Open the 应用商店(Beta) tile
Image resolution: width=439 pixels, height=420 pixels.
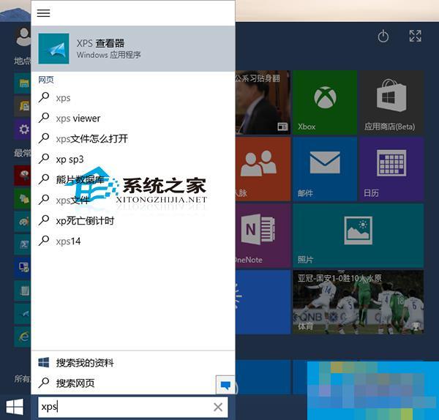[x=391, y=102]
